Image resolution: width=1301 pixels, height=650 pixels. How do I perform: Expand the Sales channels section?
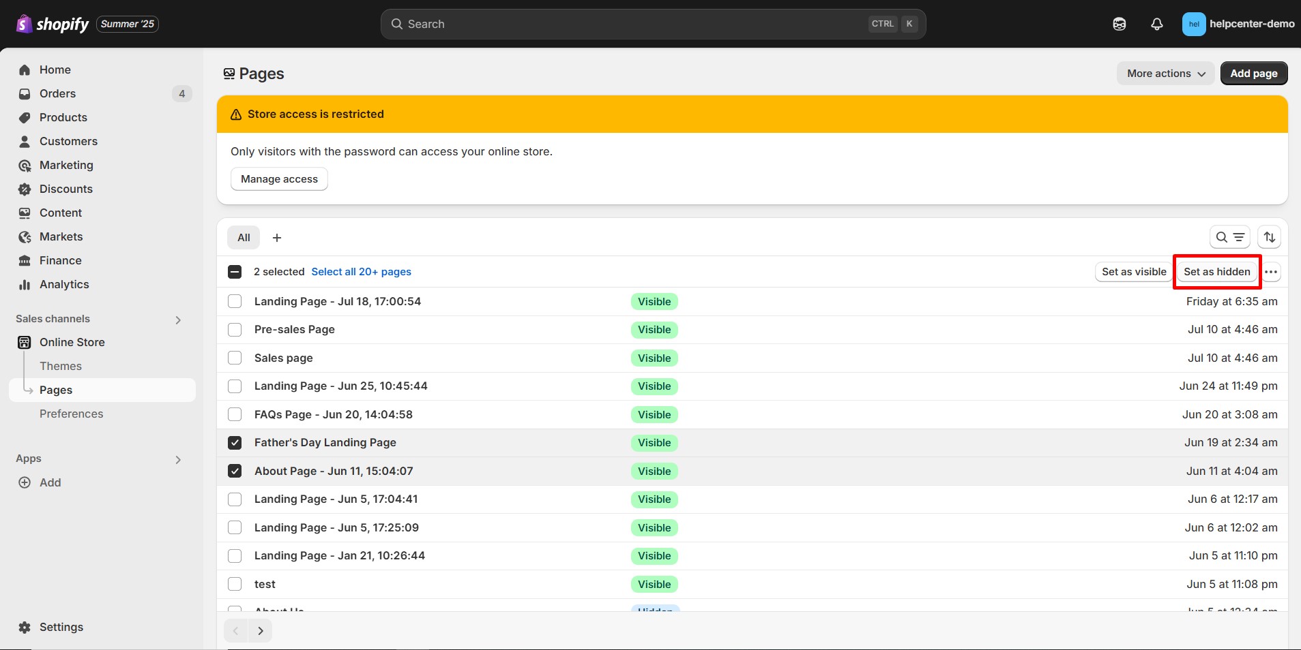coord(177,320)
